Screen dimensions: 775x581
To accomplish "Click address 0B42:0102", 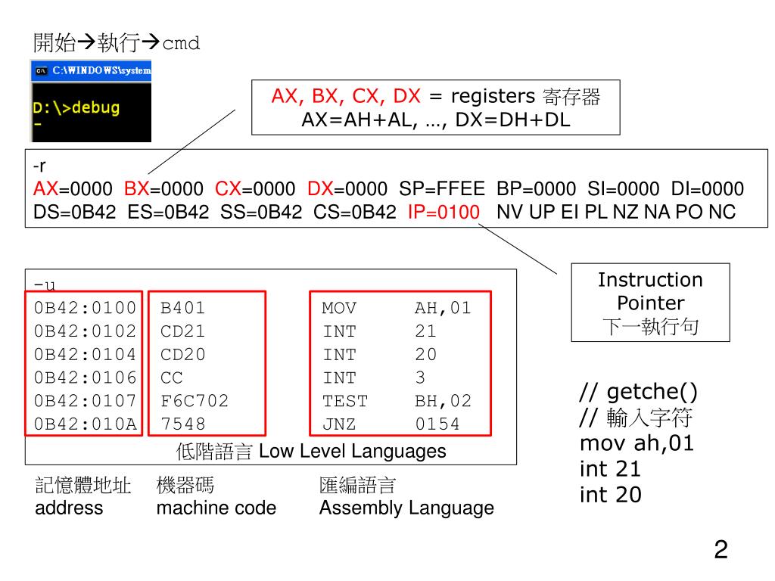I will 85,331.
